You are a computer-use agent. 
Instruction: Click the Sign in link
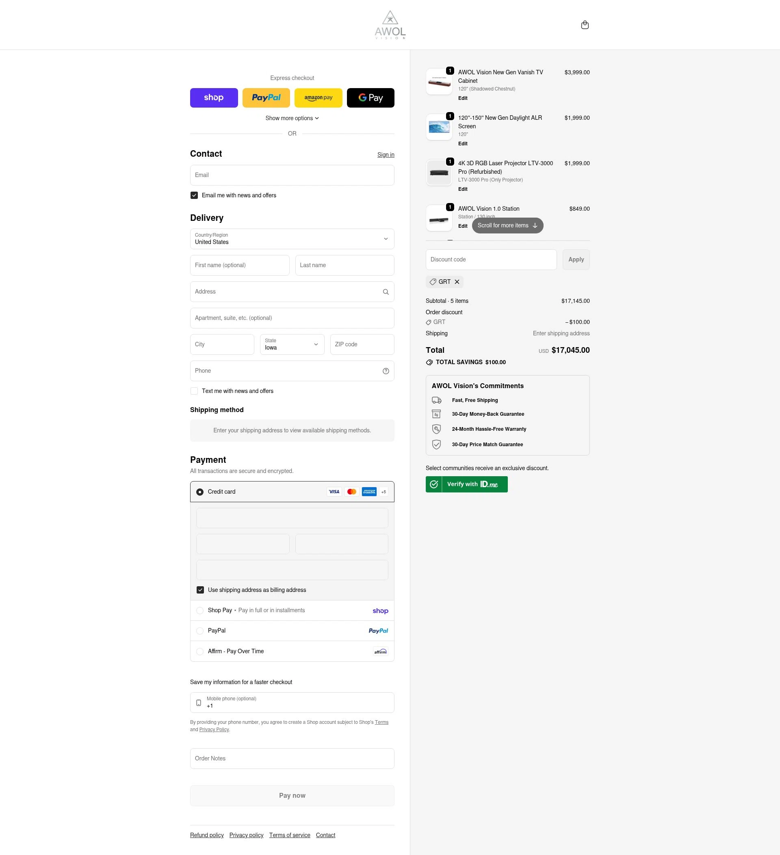(386, 155)
